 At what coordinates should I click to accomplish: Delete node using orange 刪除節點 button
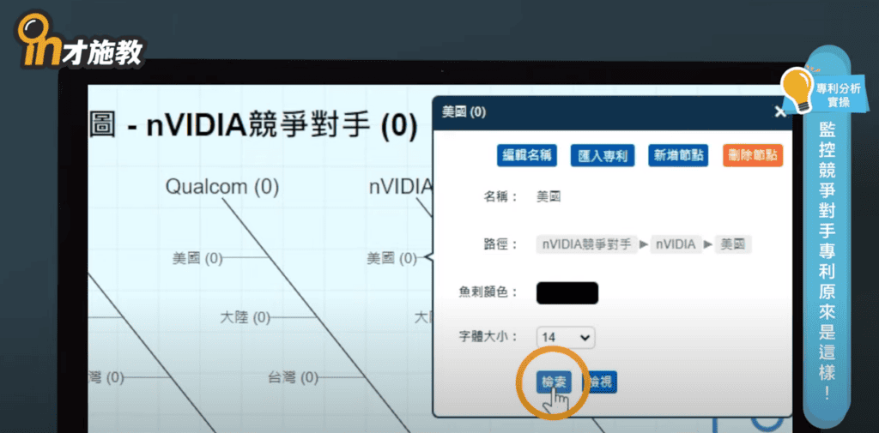pyautogui.click(x=753, y=155)
